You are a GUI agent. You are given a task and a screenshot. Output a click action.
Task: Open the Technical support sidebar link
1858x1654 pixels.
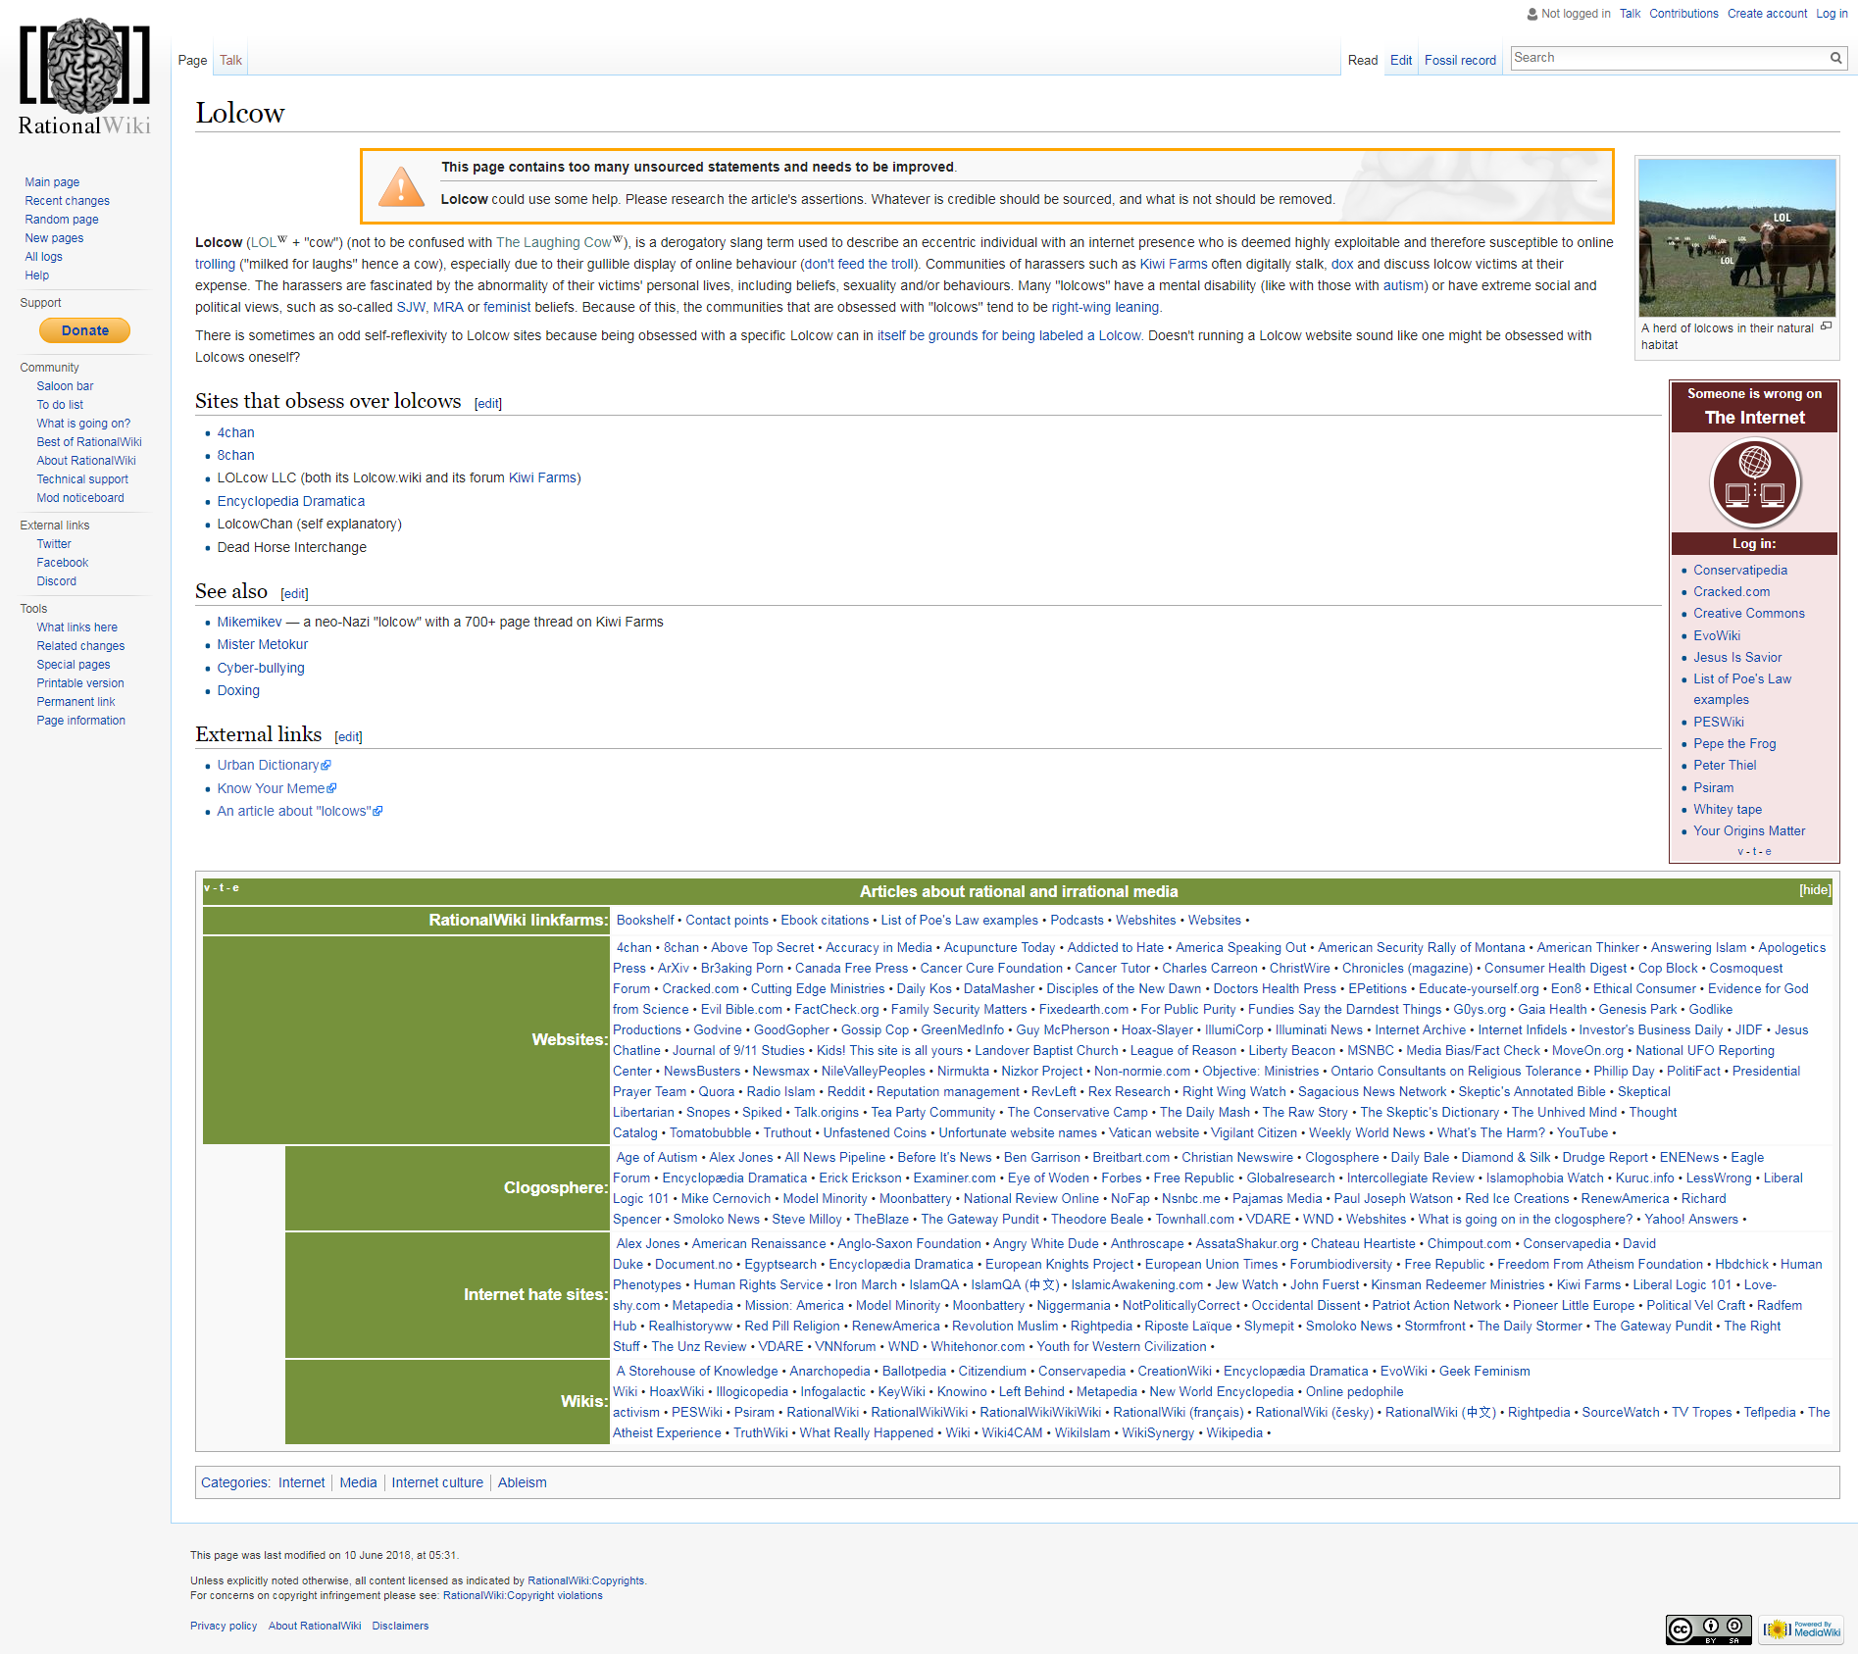click(82, 479)
